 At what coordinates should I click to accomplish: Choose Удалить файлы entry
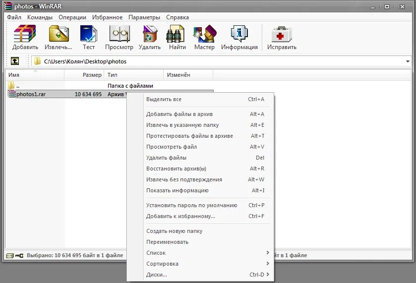click(205, 158)
